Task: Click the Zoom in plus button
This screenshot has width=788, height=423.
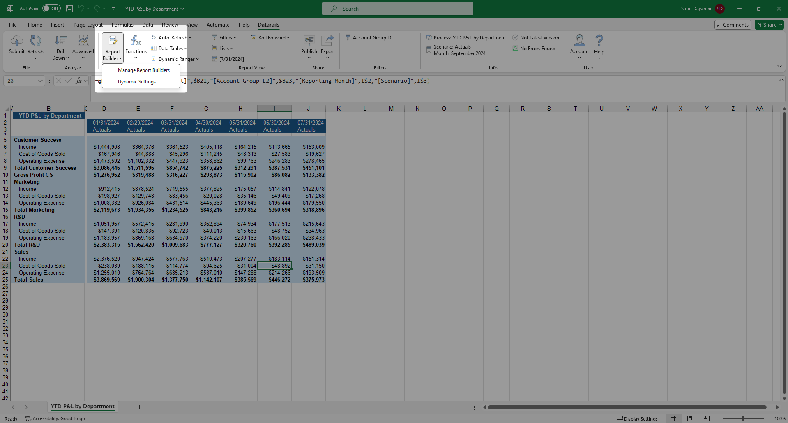Action: (767, 418)
